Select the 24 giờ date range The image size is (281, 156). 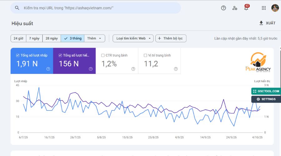pyautogui.click(x=18, y=38)
